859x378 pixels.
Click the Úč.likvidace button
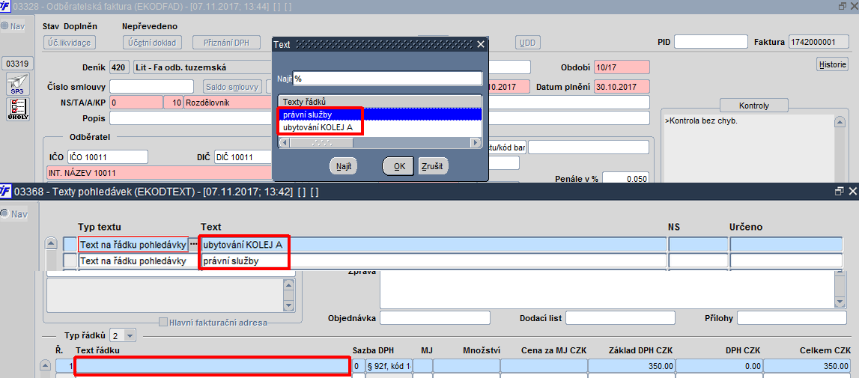[x=70, y=42]
